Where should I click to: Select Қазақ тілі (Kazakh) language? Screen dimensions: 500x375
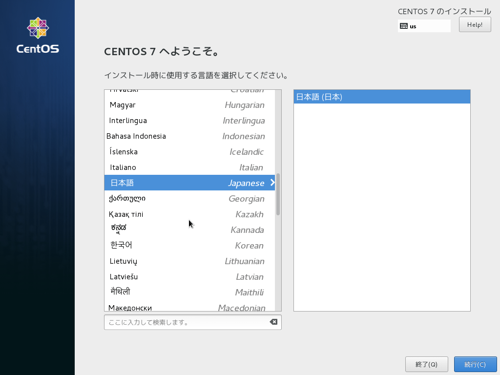[171, 214]
